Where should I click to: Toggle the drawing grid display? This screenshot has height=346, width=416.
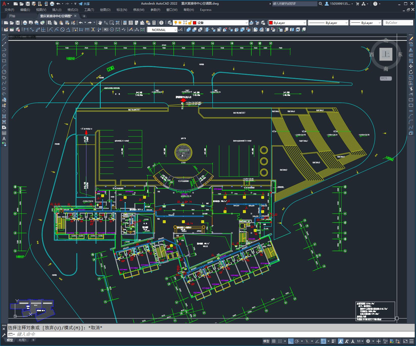pos(274,341)
